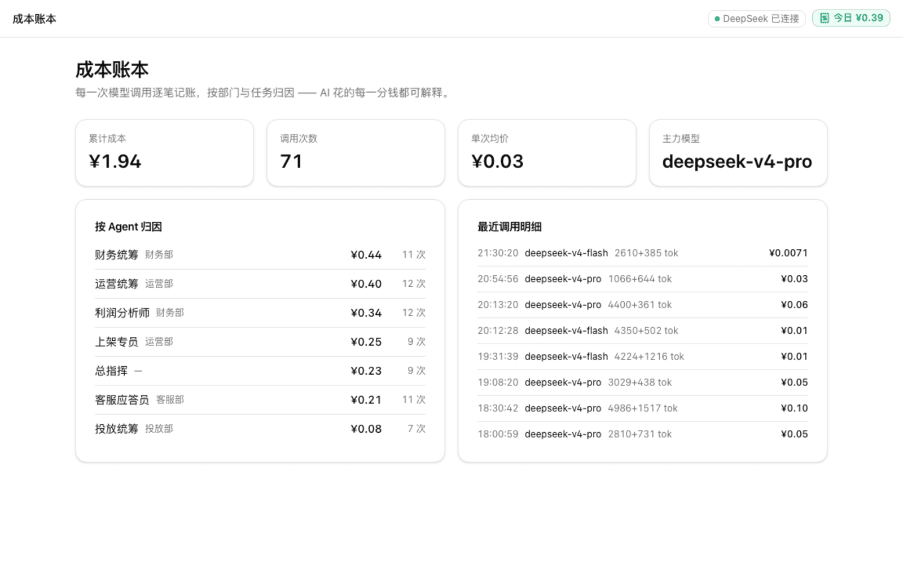Click the ¥0.40 cost for 运营统筹
Viewport: 903px width, 584px height.
click(x=366, y=284)
